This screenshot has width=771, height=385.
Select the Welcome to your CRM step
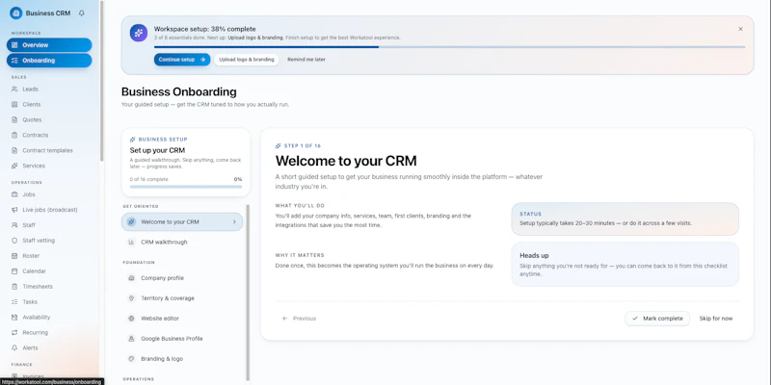[x=182, y=222]
